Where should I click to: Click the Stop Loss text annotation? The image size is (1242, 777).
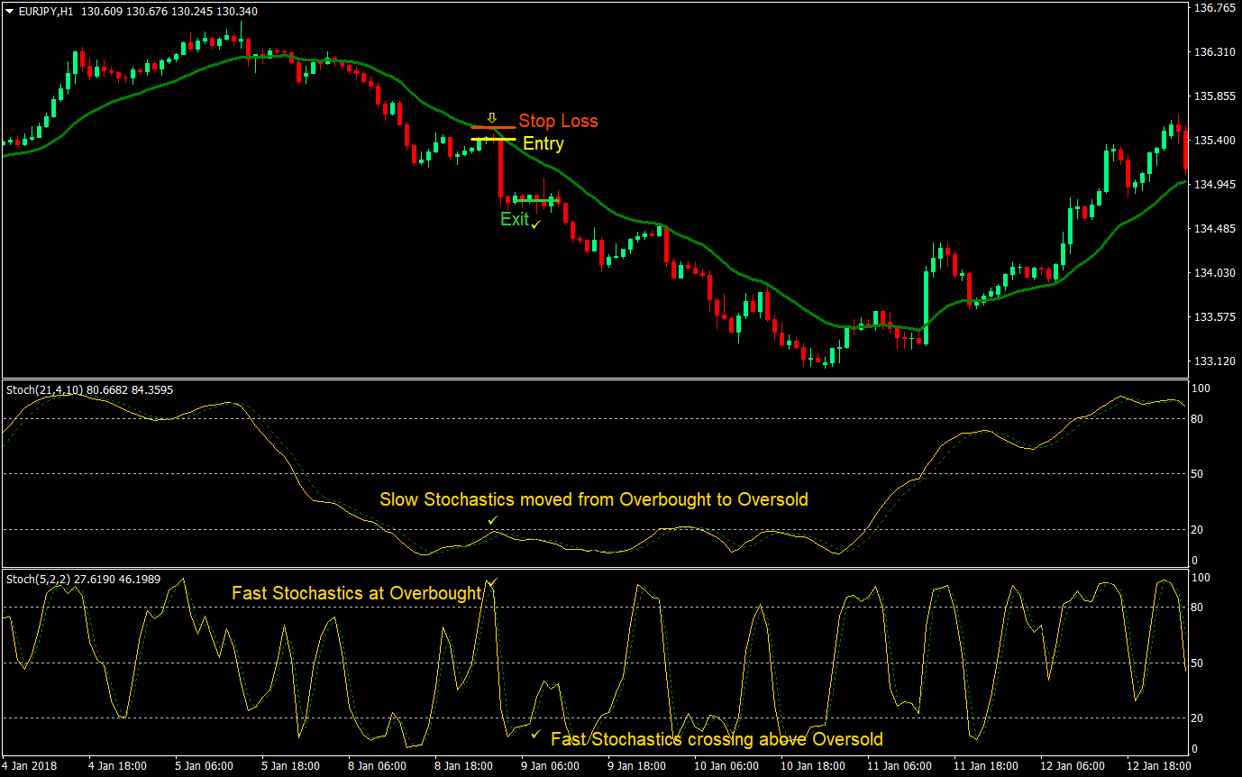pos(558,121)
